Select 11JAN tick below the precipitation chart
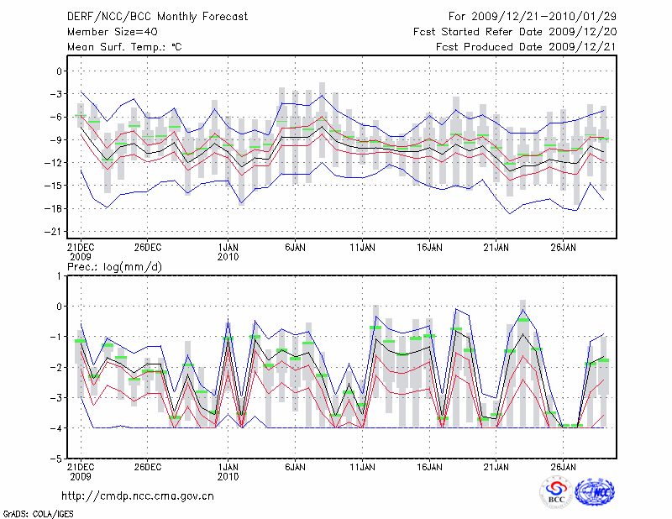Image resolution: width=672 pixels, height=519 pixels. [362, 465]
